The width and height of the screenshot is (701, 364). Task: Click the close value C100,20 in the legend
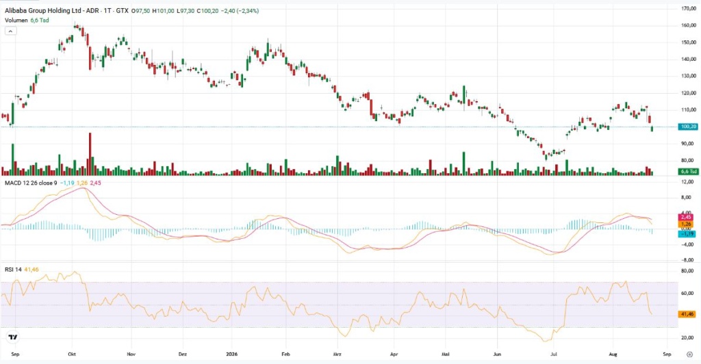(x=207, y=11)
